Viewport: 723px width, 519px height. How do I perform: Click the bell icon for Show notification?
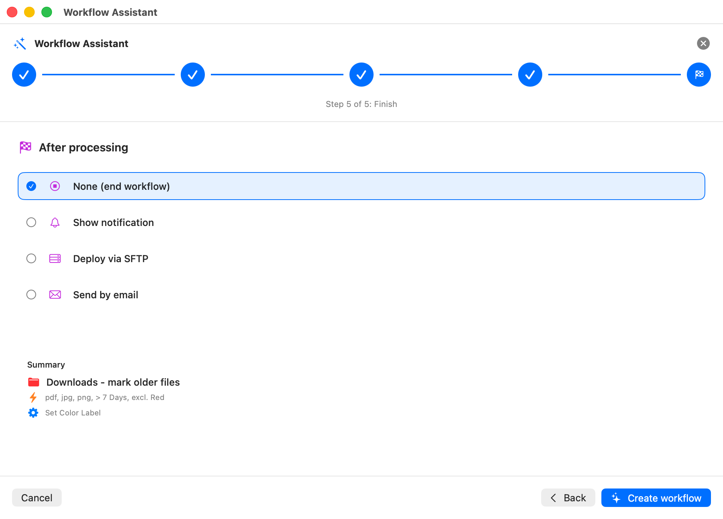(x=55, y=222)
